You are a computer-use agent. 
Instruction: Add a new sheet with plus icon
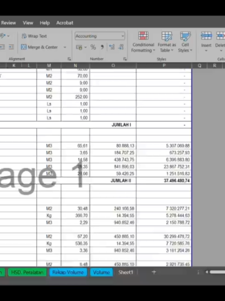(154, 272)
